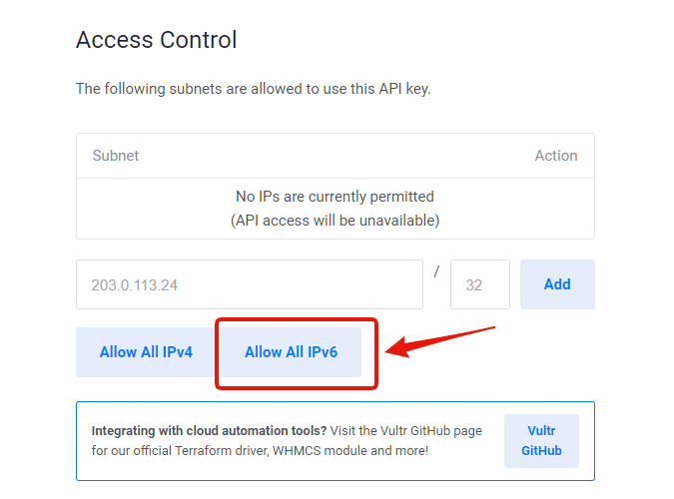674x499 pixels.
Task: Click the bold "Integrating with cloud automation tools?" text
Action: coord(209,431)
